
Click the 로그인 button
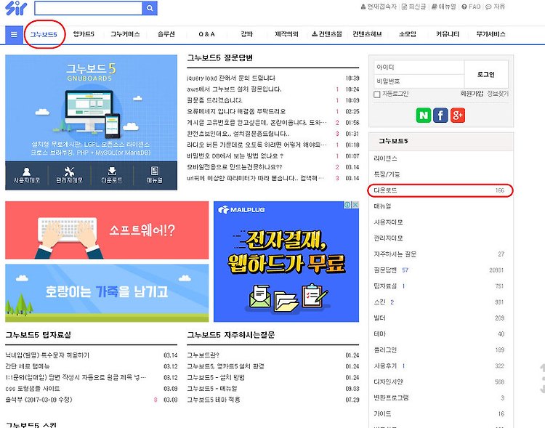click(486, 74)
